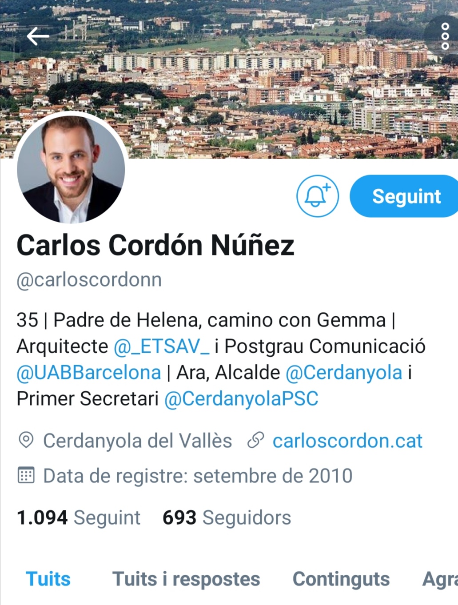Click the link chain icon
458x605 pixels.
(256, 441)
